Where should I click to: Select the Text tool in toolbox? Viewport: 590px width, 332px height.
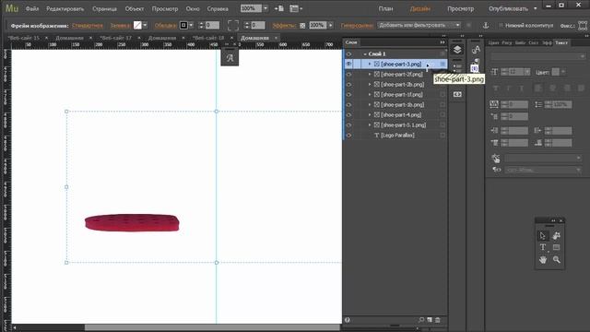pyautogui.click(x=543, y=247)
